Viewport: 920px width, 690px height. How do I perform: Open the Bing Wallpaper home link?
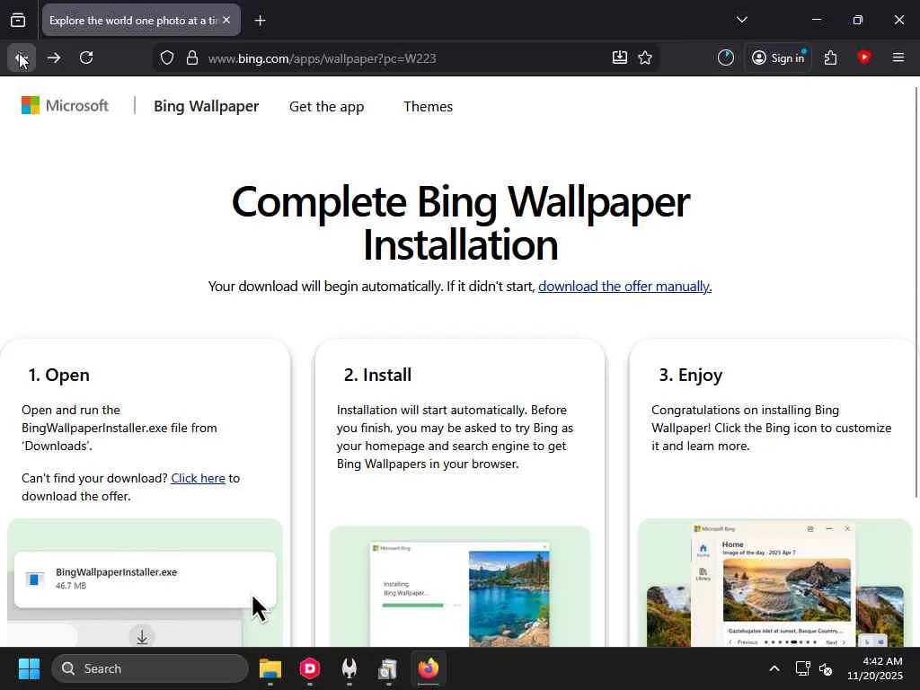(x=206, y=106)
